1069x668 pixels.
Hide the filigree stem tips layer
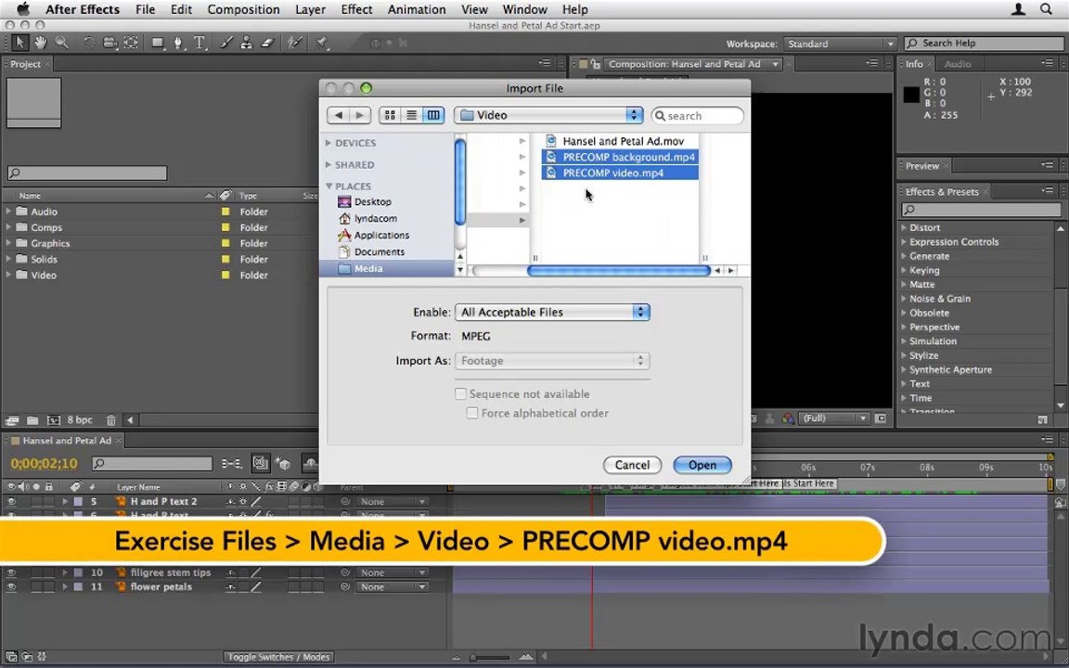[11, 572]
